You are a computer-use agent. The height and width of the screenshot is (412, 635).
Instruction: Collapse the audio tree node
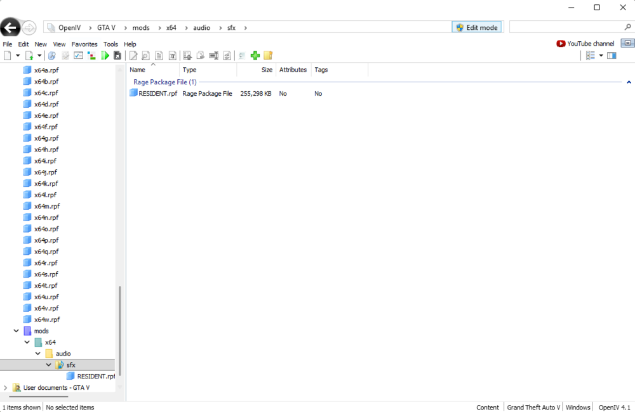(38, 354)
